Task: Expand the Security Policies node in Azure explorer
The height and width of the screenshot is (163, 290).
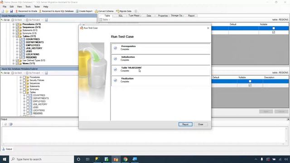Action: [x=20, y=80]
